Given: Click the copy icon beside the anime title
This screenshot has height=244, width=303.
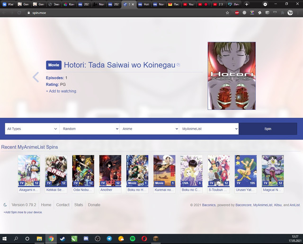Looking at the screenshot, I should click(178, 65).
